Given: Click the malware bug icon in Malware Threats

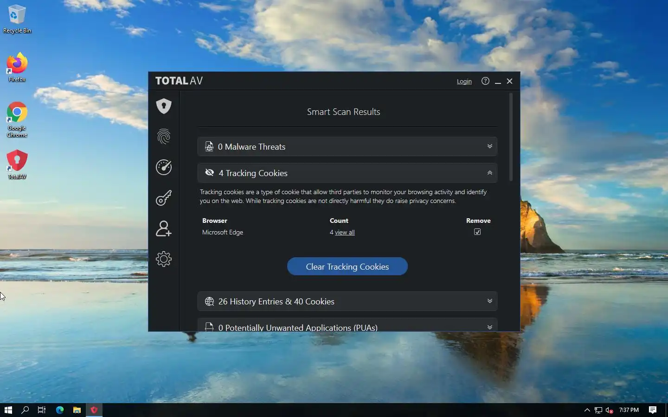Looking at the screenshot, I should point(209,146).
